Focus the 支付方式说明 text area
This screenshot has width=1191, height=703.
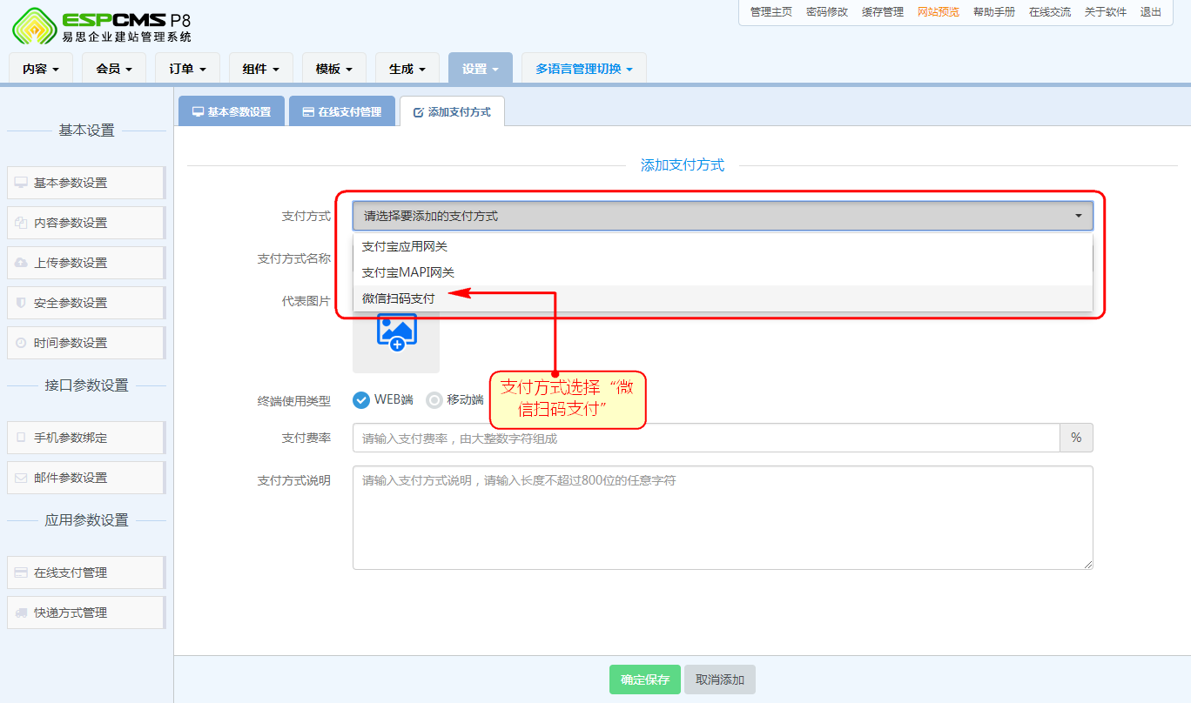click(x=723, y=518)
